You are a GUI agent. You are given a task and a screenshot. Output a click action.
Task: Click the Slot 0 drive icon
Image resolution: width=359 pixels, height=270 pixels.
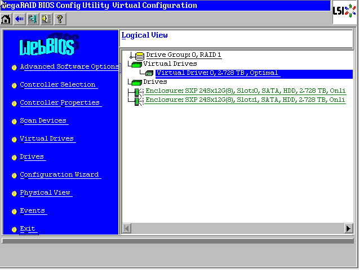137,91
